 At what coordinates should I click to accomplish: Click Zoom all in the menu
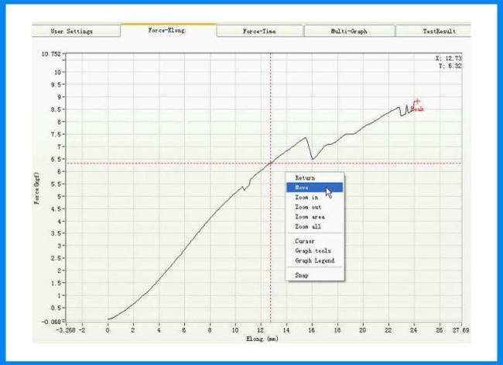tap(307, 227)
